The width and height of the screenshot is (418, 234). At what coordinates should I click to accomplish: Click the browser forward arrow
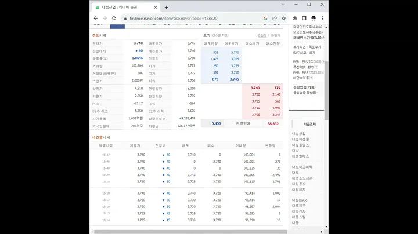pos(105,18)
